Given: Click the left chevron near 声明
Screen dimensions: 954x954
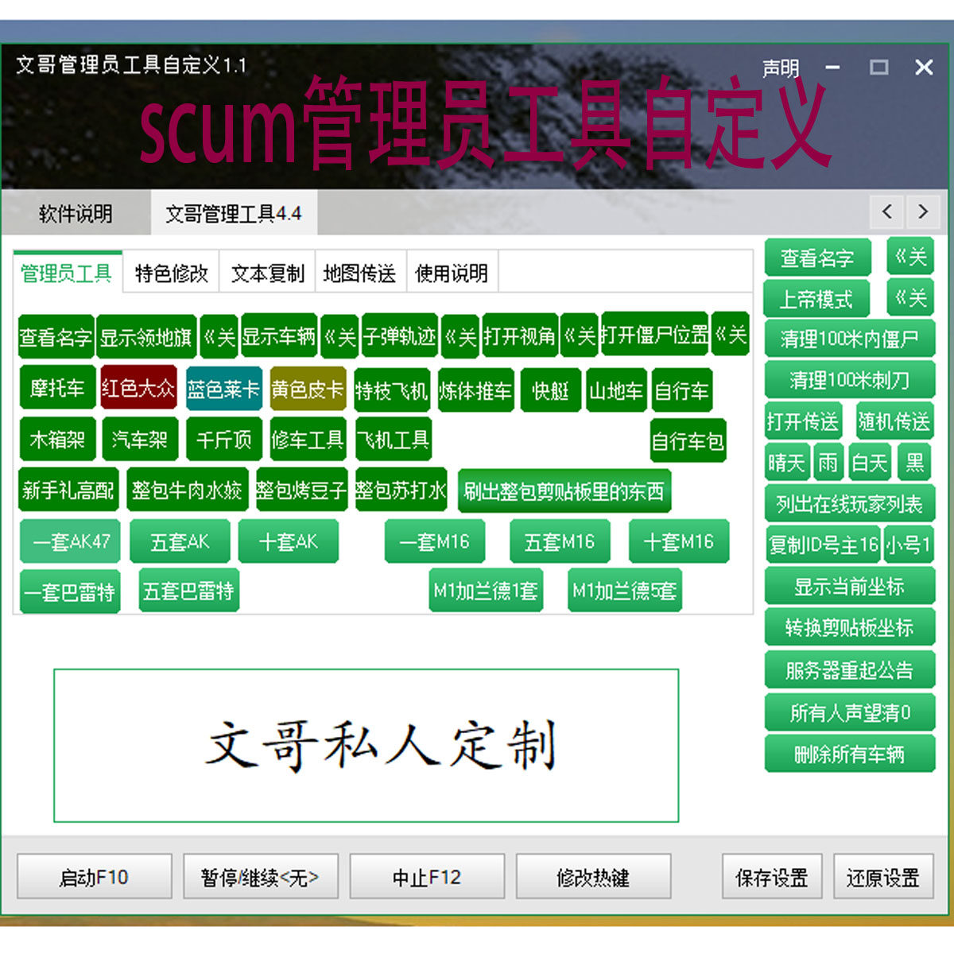Looking at the screenshot, I should (x=886, y=213).
